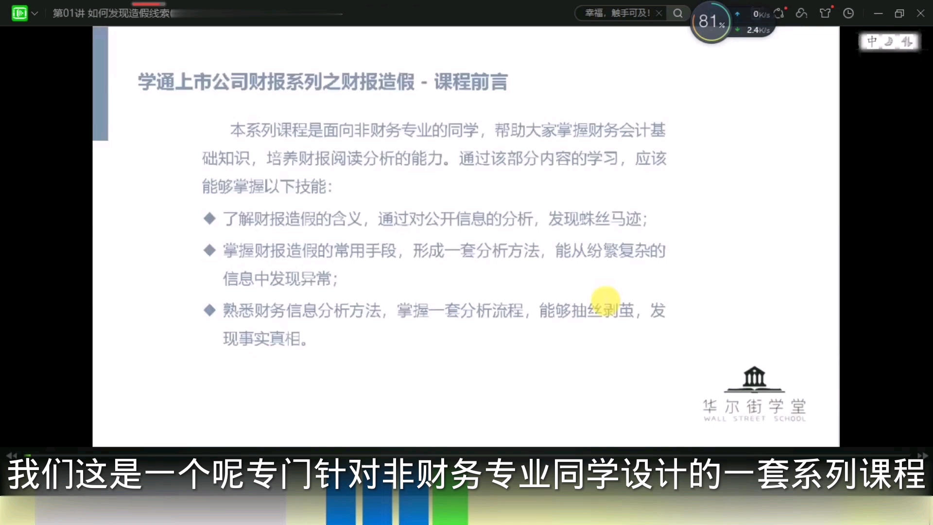Click the 中 input method language indicator
This screenshot has width=933, height=525.
tap(872, 42)
